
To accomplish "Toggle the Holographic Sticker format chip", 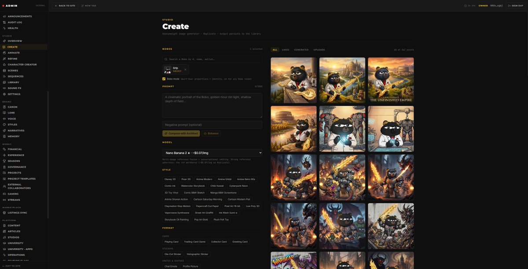I will point(198,254).
